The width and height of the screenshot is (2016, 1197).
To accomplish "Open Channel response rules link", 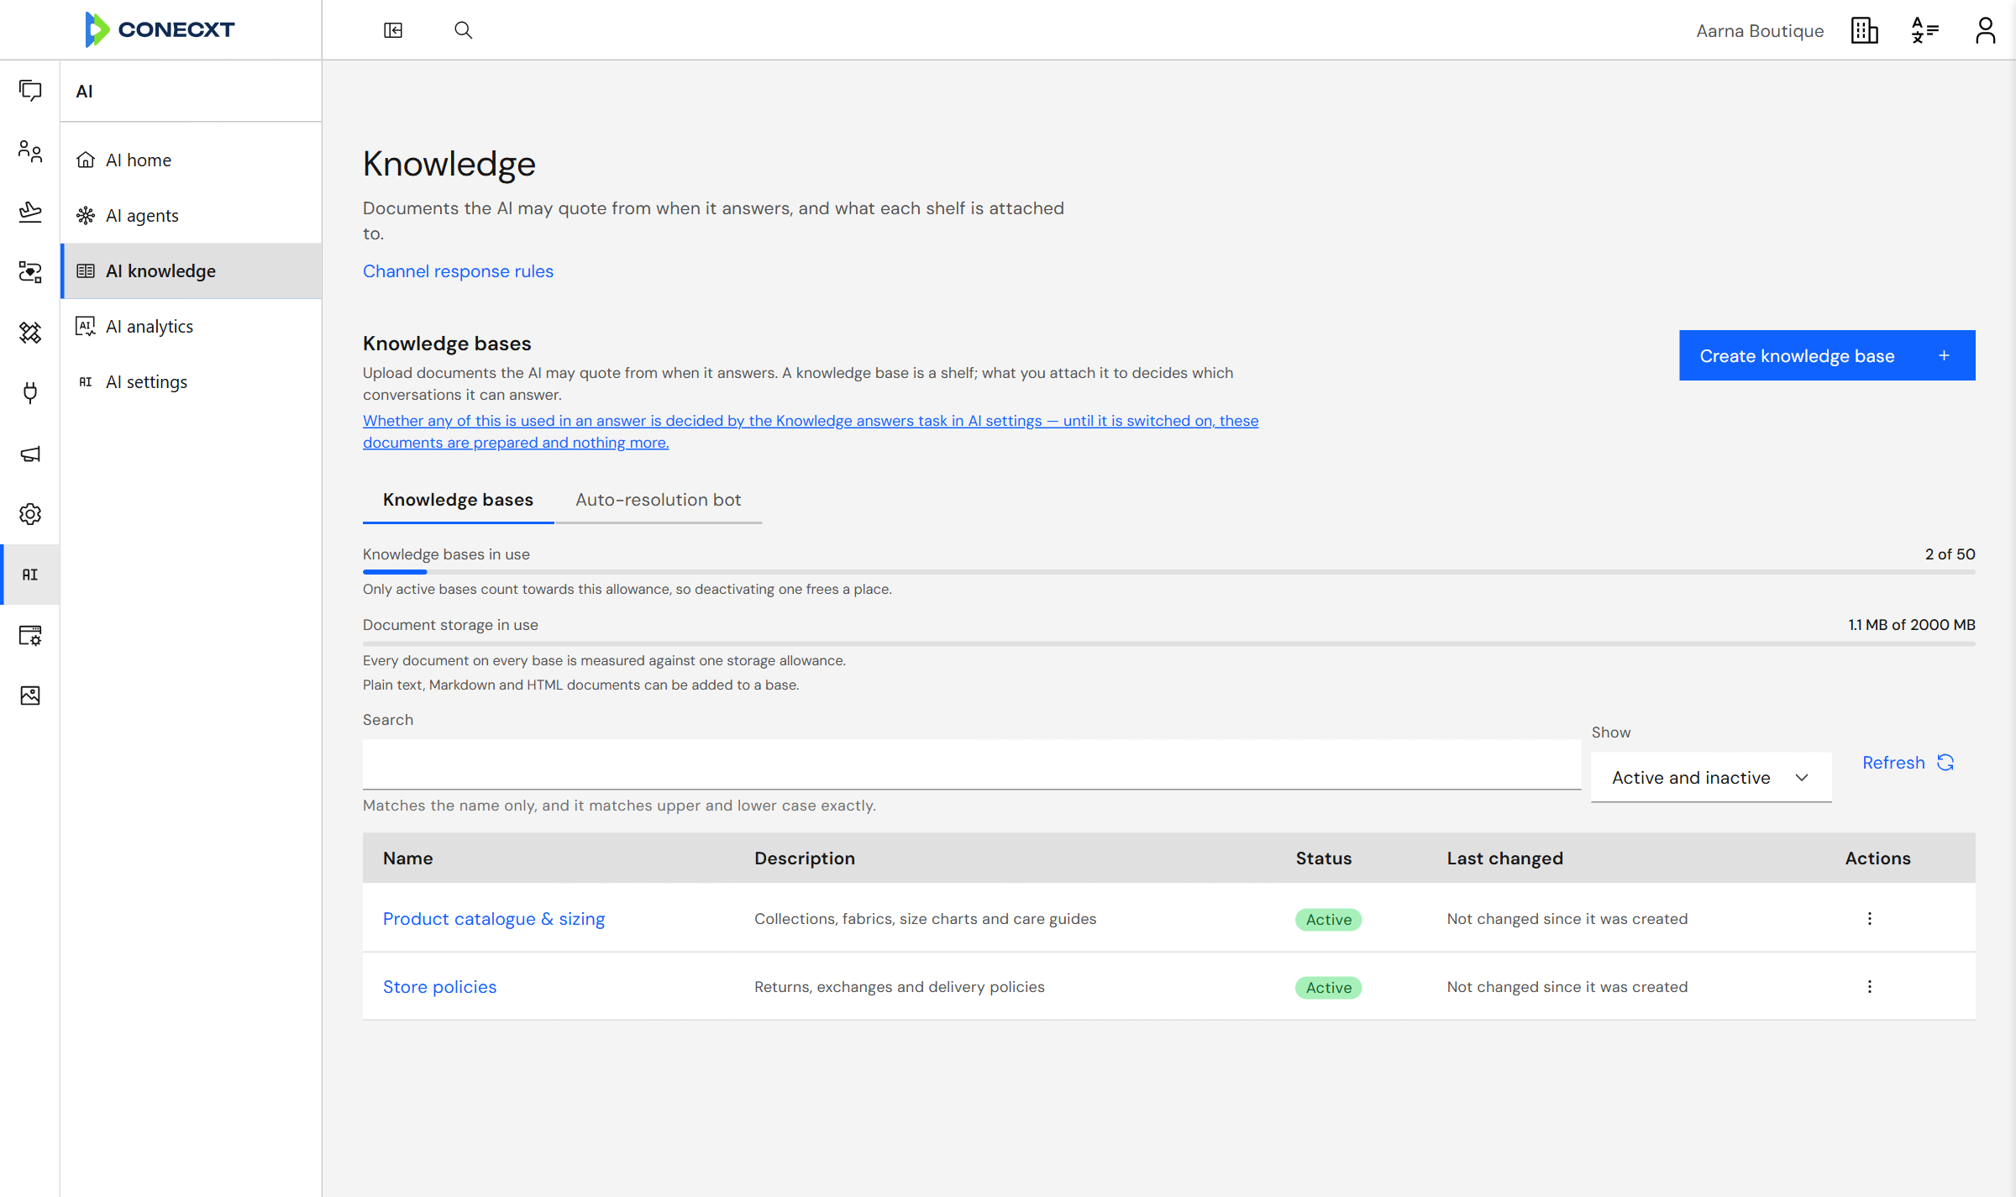I will coord(458,271).
